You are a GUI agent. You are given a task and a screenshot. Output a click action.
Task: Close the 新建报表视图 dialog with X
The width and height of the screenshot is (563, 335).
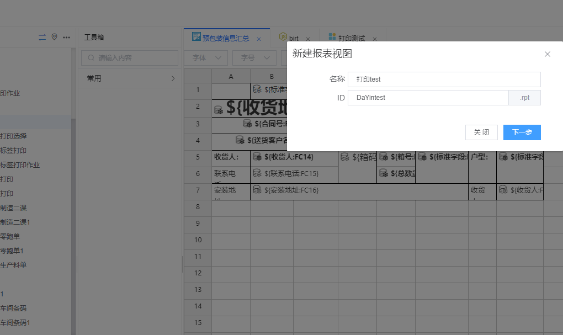click(x=548, y=54)
